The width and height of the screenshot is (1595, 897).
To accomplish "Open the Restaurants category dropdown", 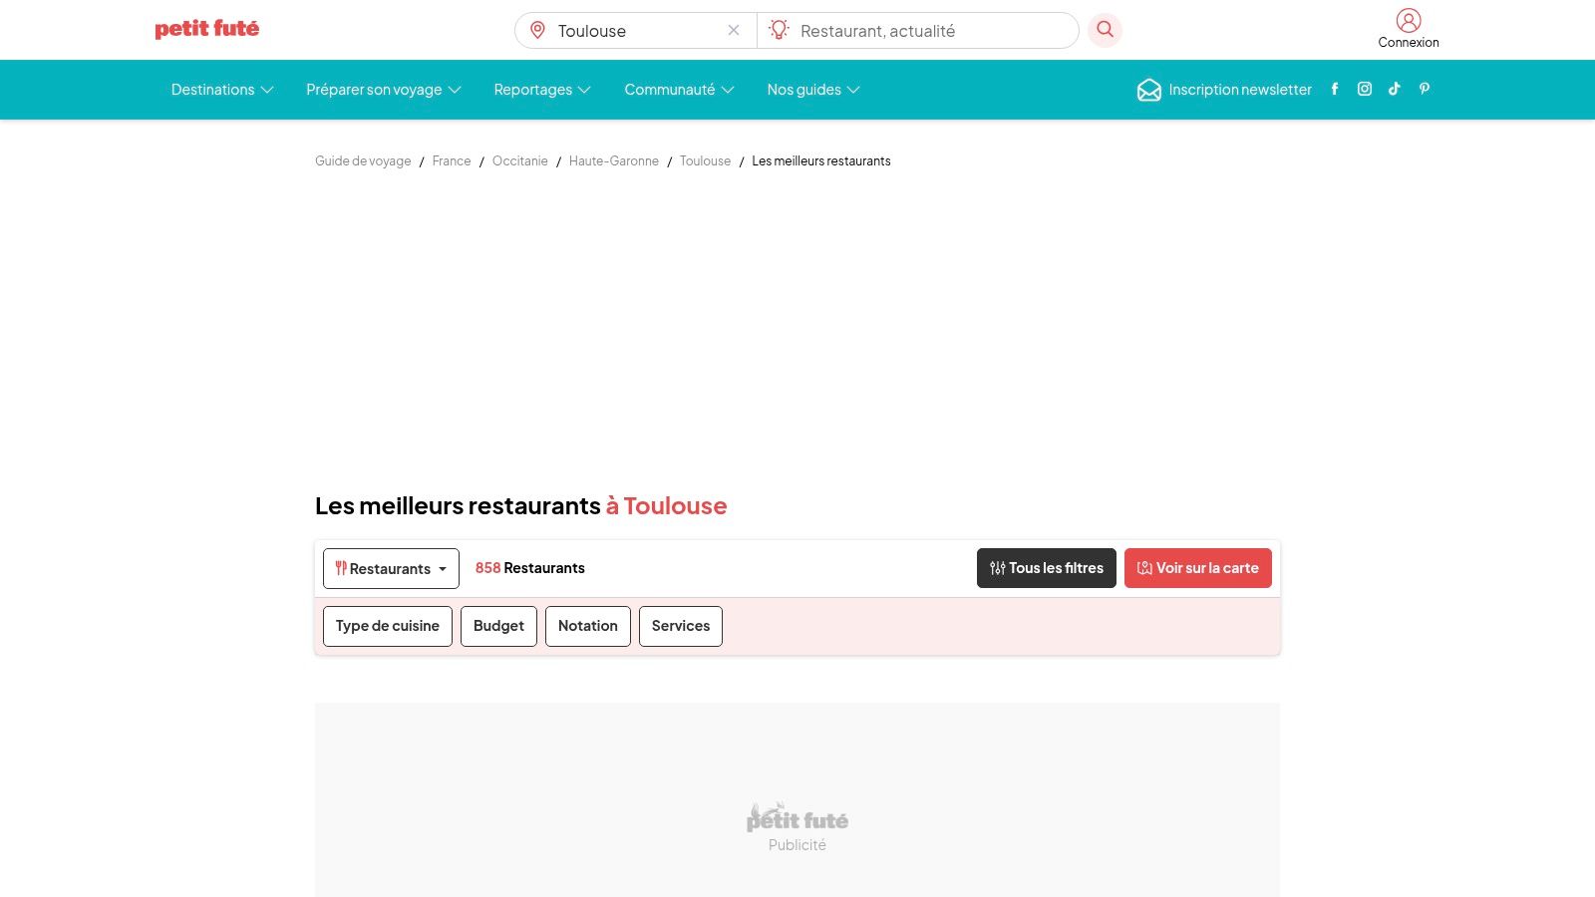I will (x=391, y=568).
